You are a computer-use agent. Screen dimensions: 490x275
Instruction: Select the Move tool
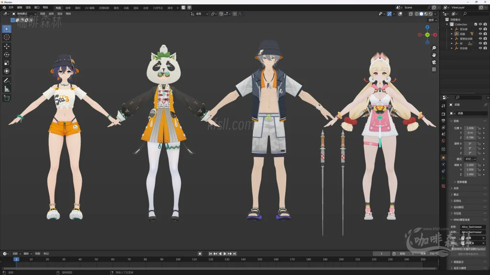7,46
